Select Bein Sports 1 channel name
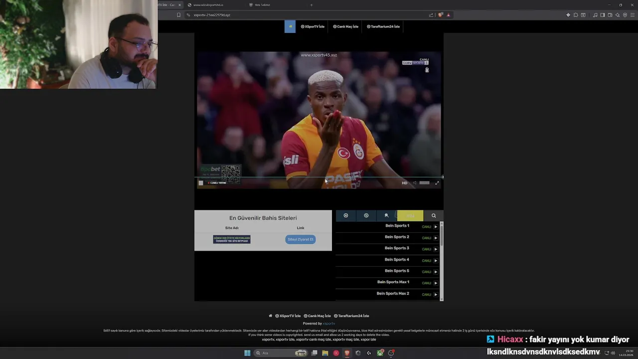The width and height of the screenshot is (638, 359). click(x=397, y=225)
